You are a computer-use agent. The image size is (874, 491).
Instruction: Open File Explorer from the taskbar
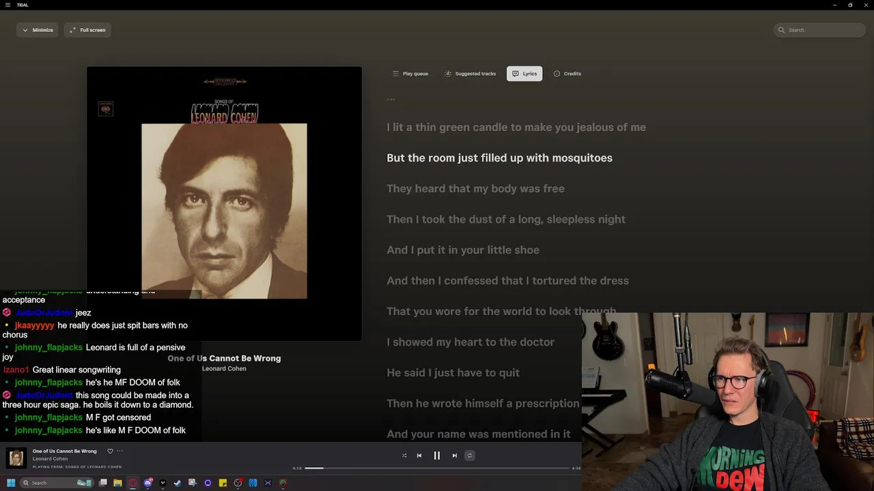coord(117,483)
